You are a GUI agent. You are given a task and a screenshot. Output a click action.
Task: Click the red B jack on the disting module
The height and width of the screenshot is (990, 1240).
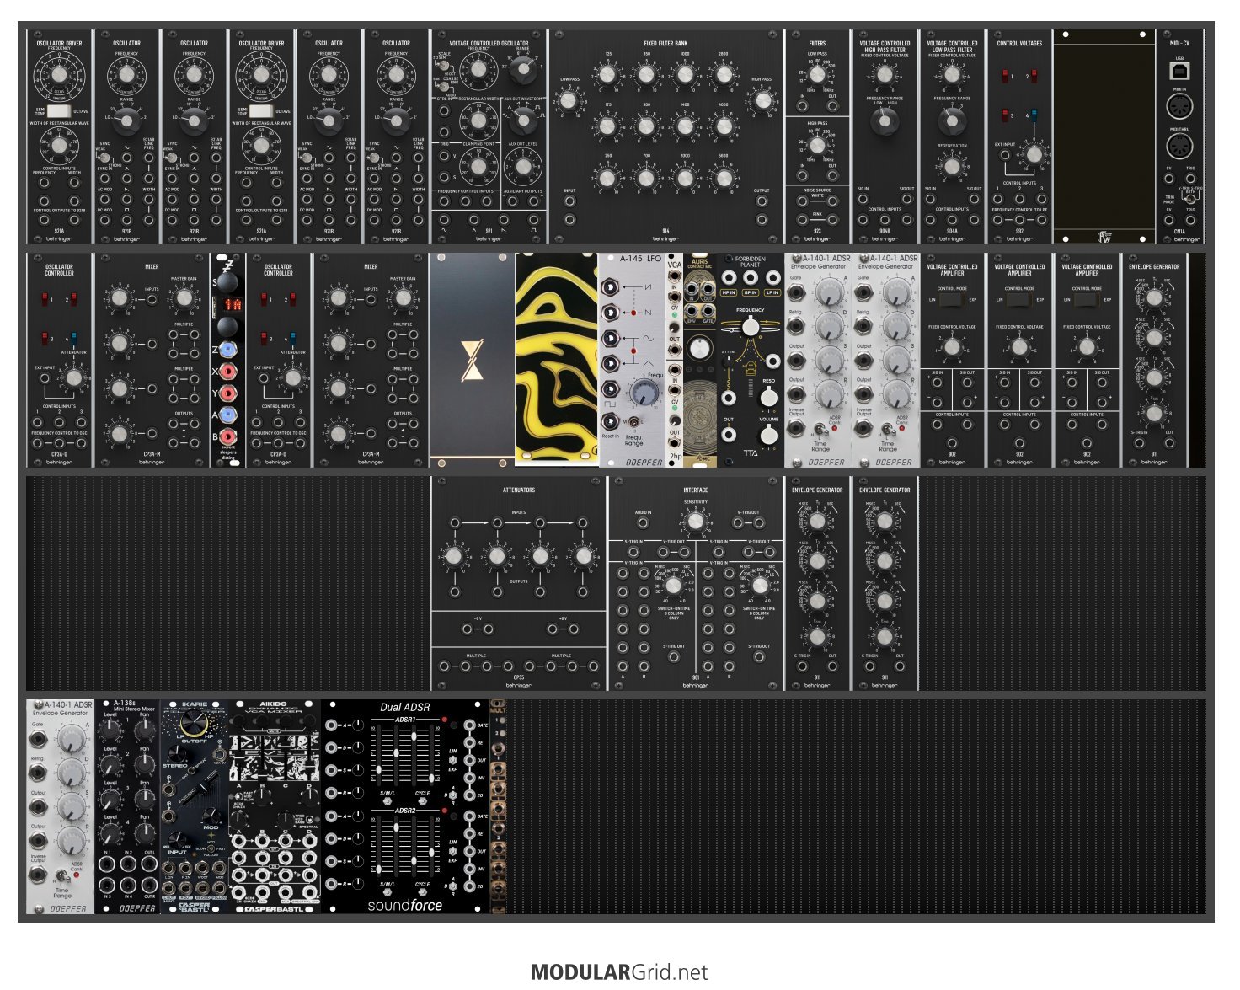[x=227, y=436]
